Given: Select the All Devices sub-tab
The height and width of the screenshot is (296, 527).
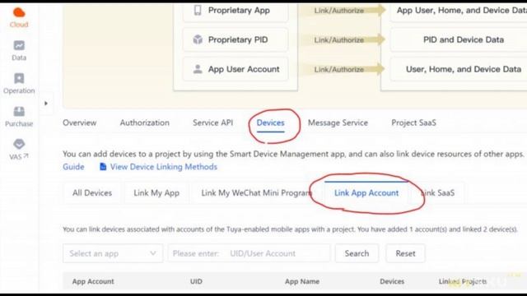Looking at the screenshot, I should click(92, 193).
